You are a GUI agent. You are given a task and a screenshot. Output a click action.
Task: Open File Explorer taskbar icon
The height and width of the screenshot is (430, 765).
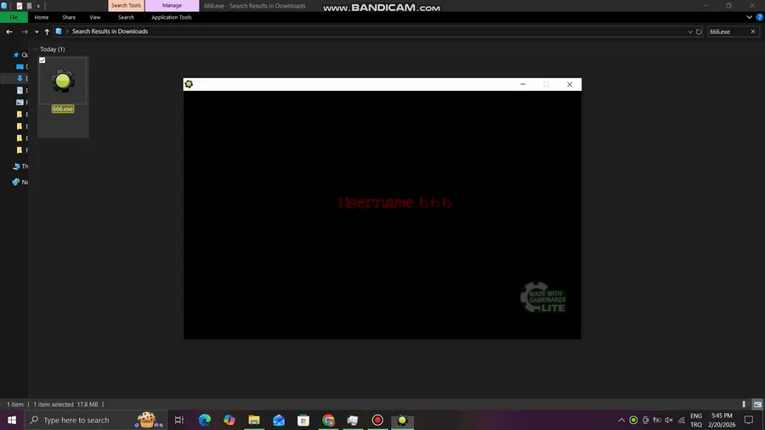click(254, 420)
